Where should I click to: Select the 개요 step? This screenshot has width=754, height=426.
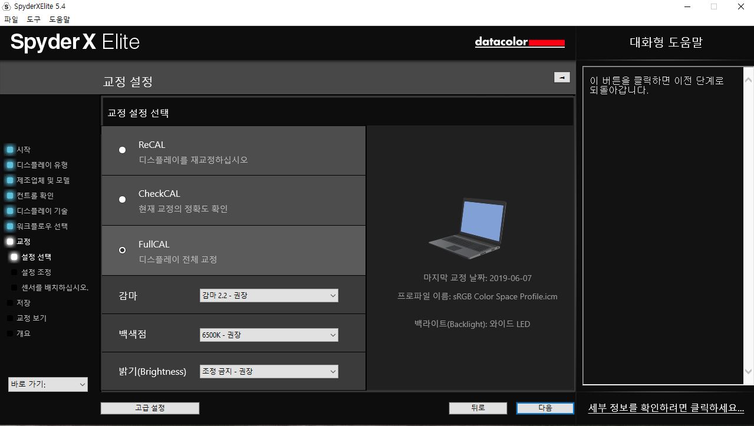pos(18,333)
